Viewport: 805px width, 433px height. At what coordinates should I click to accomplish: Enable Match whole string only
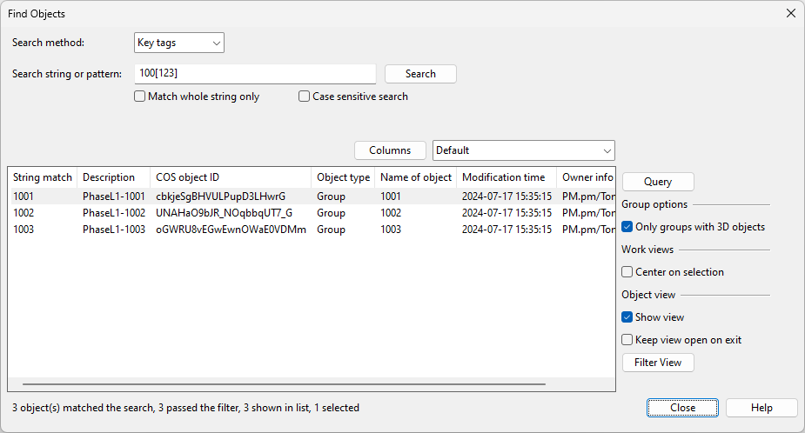(x=140, y=97)
